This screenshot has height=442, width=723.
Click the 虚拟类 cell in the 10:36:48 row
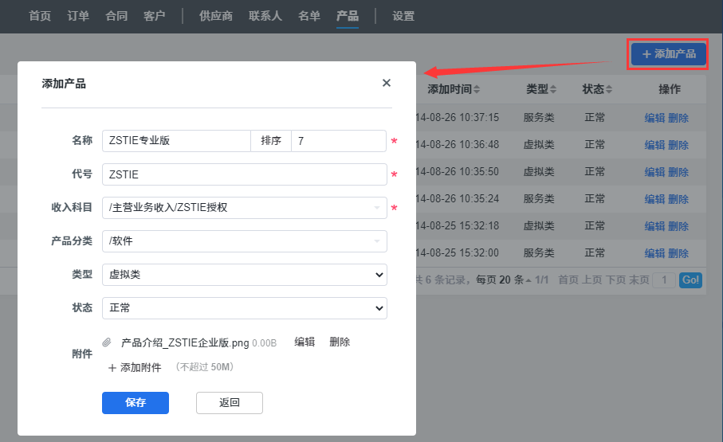pyautogui.click(x=539, y=145)
